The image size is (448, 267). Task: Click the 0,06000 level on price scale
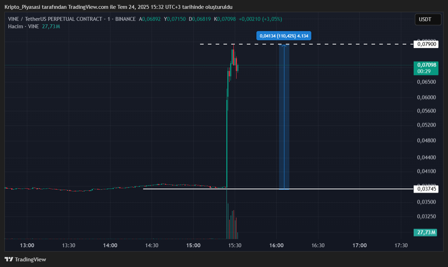pos(426,97)
